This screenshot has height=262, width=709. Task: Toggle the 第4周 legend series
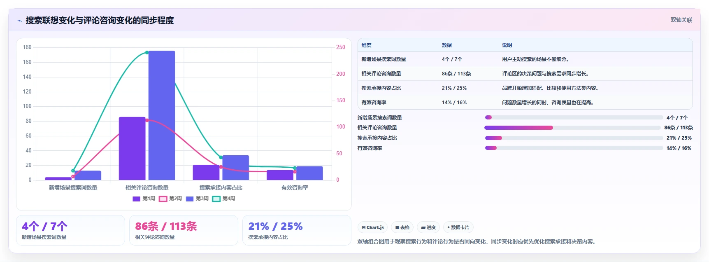[223, 199]
